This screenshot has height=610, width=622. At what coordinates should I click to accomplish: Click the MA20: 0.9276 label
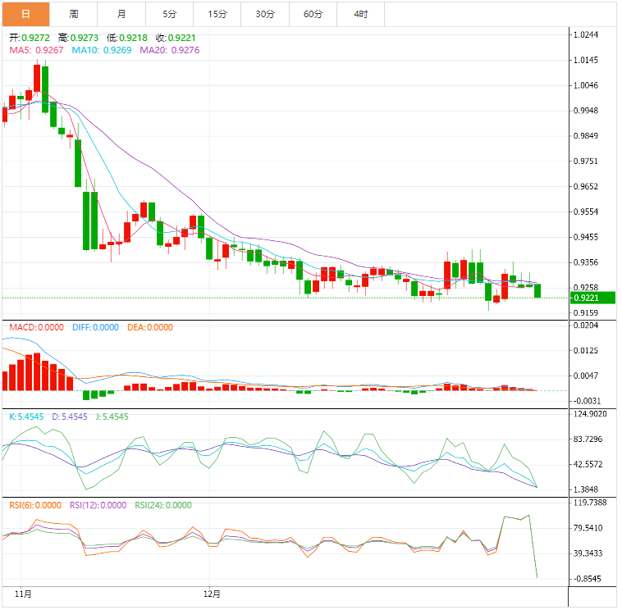[170, 50]
